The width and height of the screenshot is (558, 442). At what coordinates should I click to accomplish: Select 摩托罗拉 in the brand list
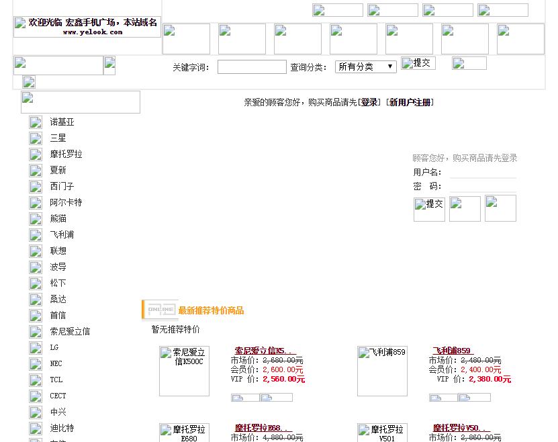tap(66, 154)
